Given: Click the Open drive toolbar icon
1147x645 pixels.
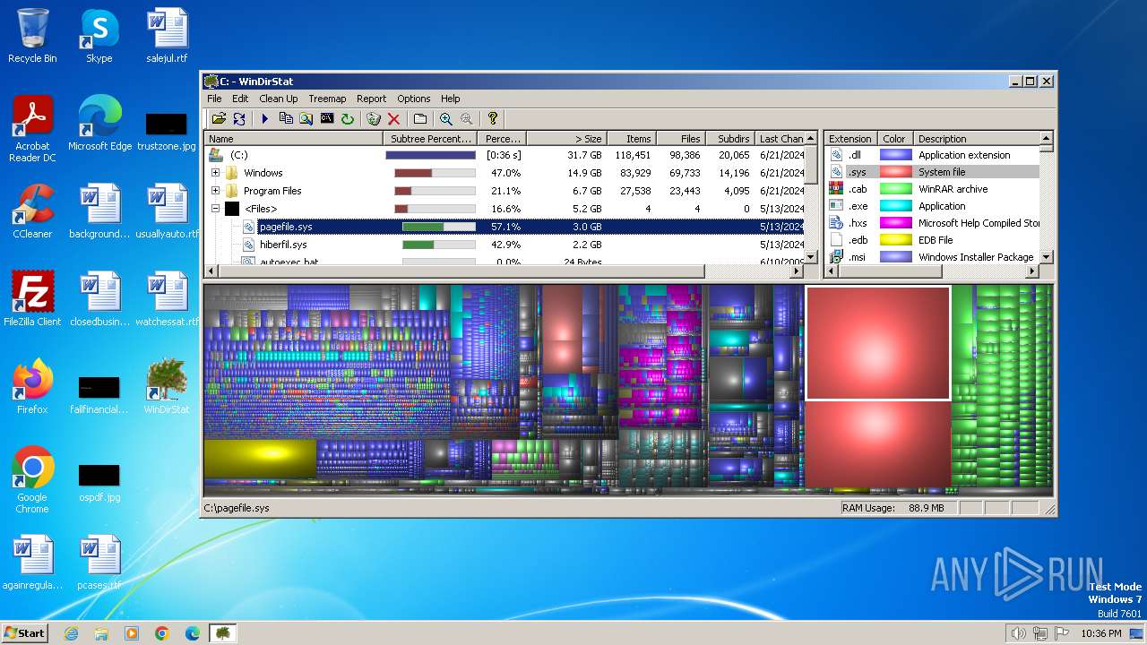Looking at the screenshot, I should pos(219,118).
